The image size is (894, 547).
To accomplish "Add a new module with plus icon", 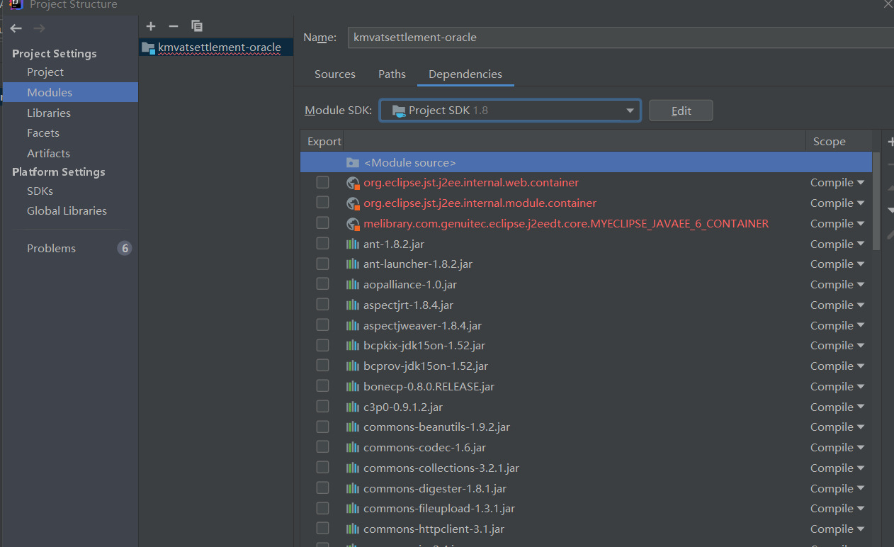I will [x=151, y=26].
